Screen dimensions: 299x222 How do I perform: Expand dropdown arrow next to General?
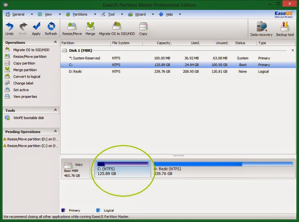32,14
